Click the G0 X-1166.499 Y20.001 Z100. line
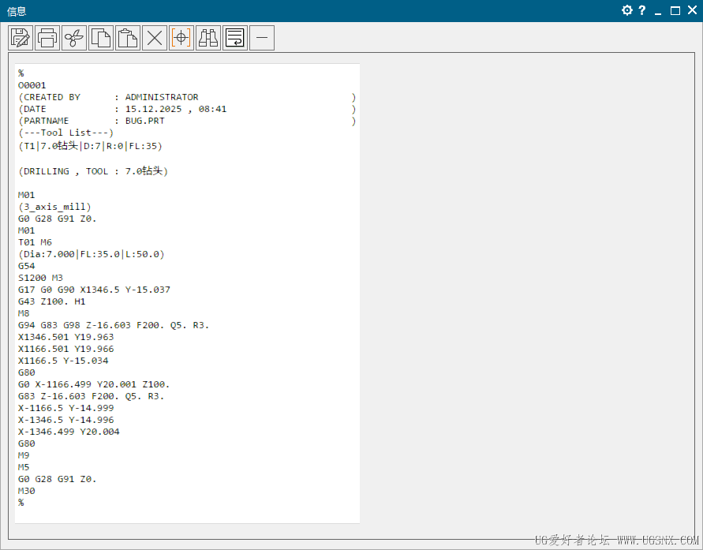Image resolution: width=703 pixels, height=550 pixels. coord(94,384)
